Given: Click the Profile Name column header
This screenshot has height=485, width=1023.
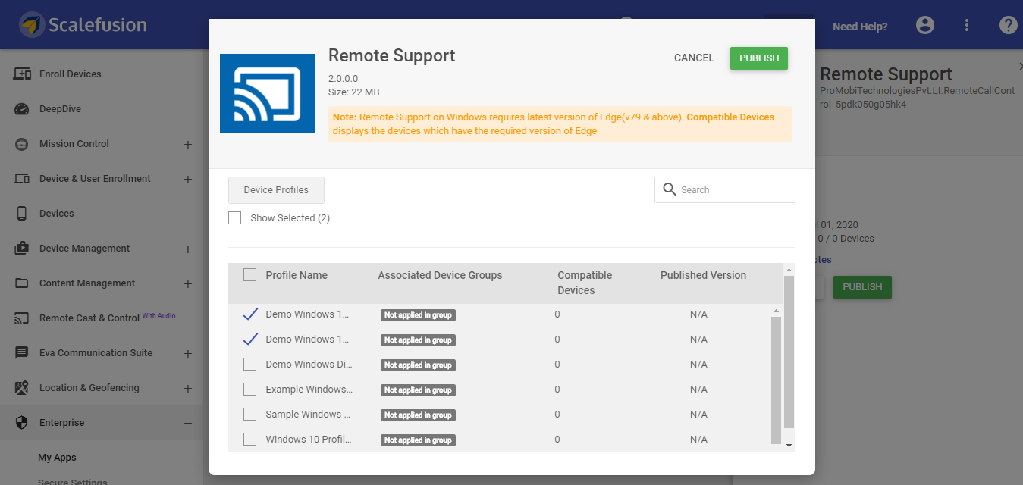Looking at the screenshot, I should [297, 275].
